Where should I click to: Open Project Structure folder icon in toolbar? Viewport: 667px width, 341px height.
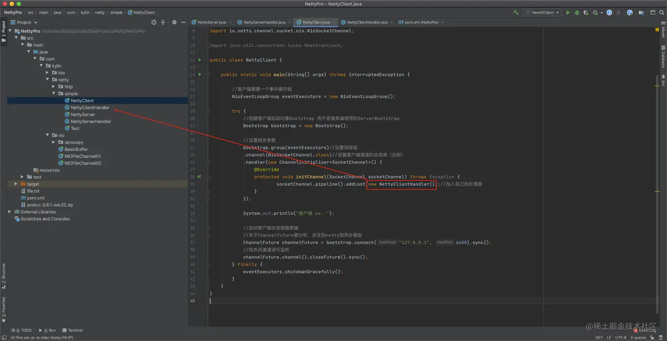tap(641, 12)
